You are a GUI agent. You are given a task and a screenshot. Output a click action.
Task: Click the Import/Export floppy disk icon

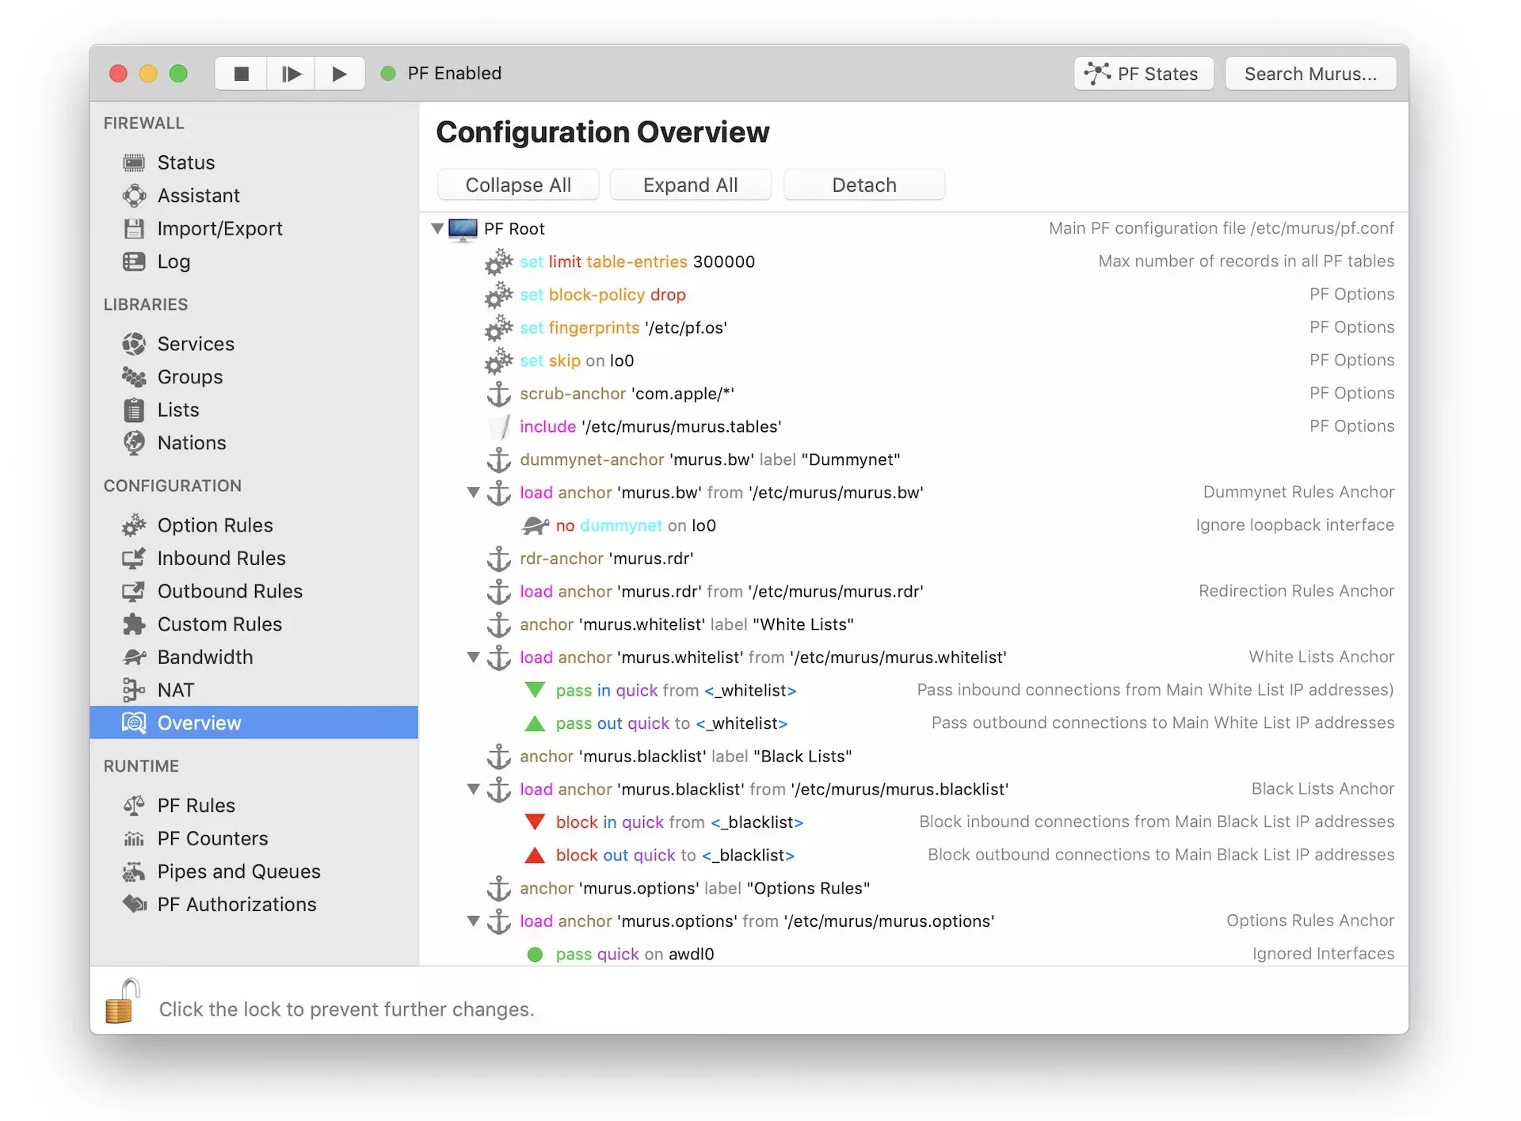(134, 229)
